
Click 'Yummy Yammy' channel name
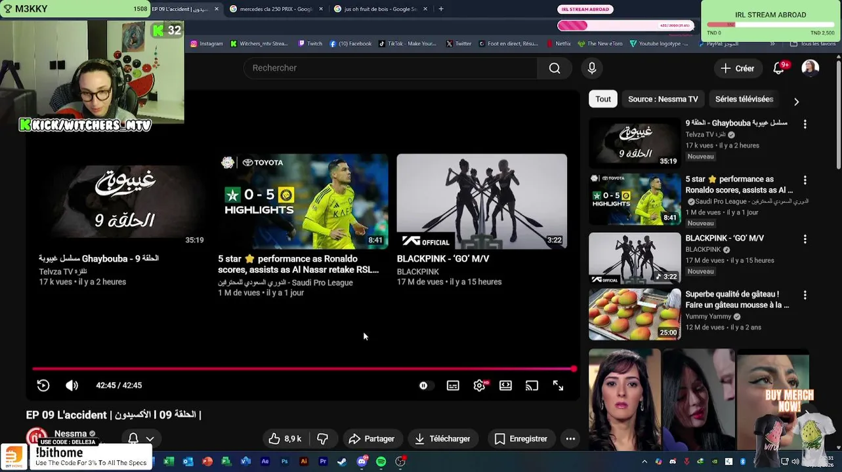tap(708, 317)
